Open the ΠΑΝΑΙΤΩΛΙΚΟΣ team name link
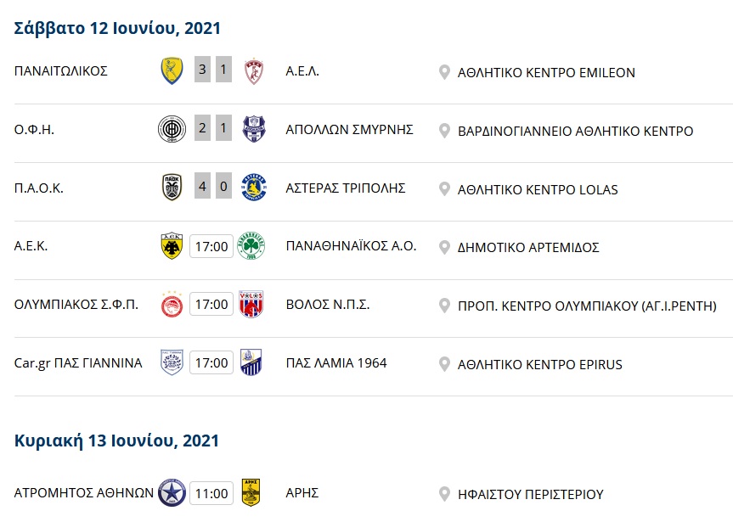 click(61, 71)
